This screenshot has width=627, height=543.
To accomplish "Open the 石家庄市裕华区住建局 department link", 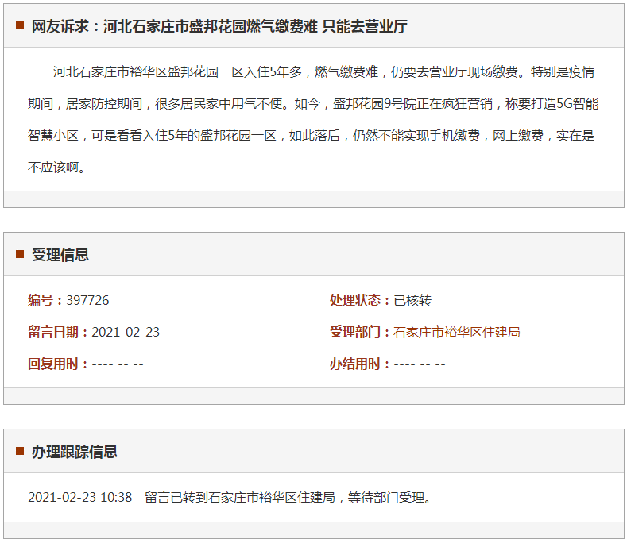I will point(457,332).
